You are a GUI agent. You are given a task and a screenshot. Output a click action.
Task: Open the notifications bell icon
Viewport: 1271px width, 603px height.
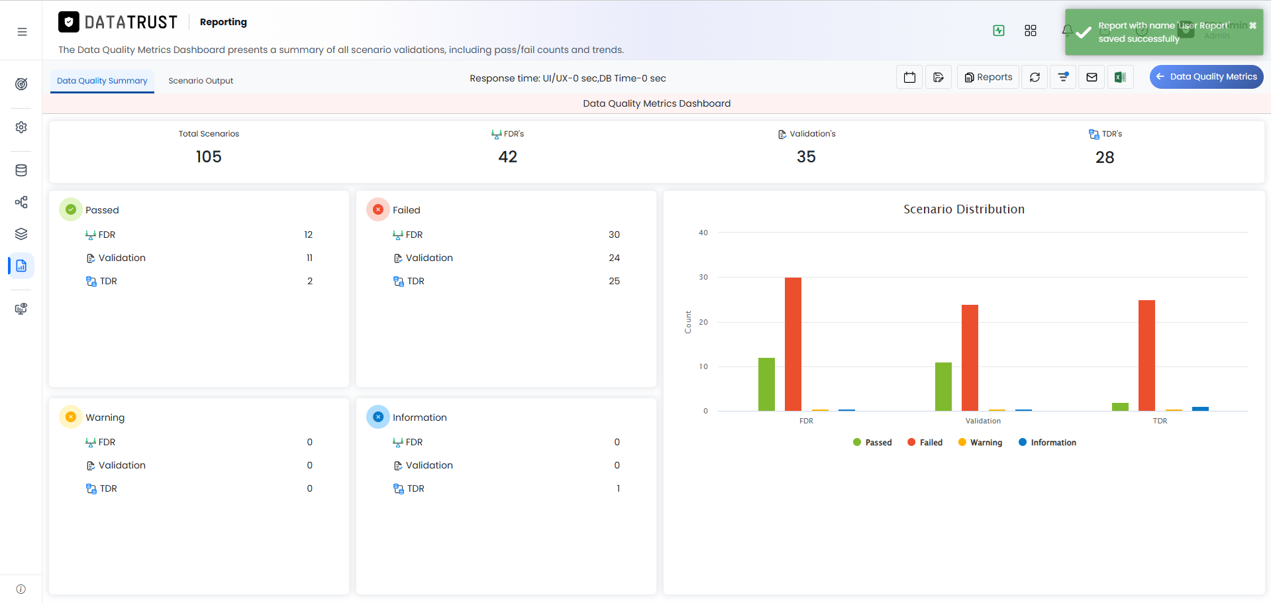coord(1067,30)
